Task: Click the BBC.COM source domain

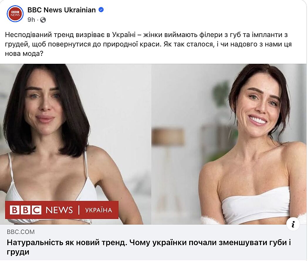Action: 21,232
